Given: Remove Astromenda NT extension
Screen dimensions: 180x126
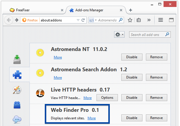Looking at the screenshot, I should [x=157, y=57].
